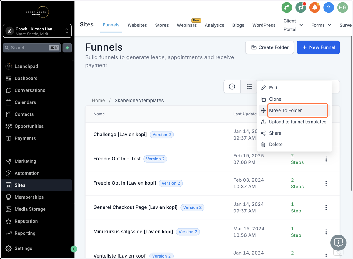
Task: Open the chat support widget icon
Action: coord(338,243)
